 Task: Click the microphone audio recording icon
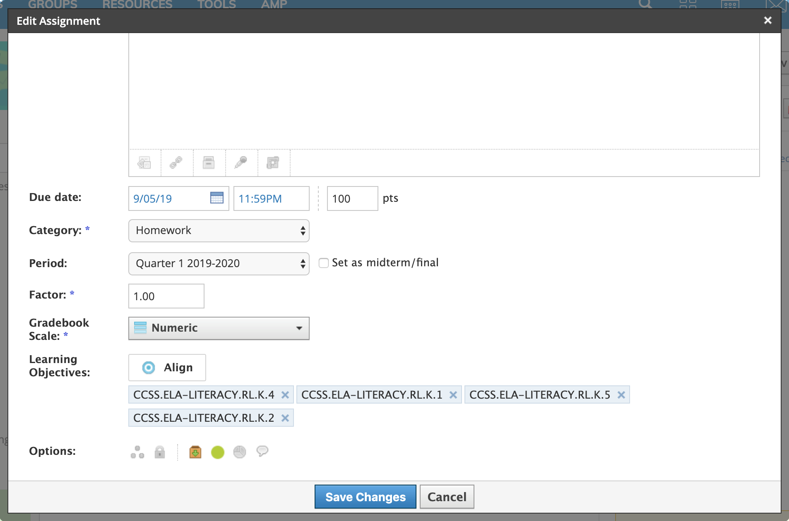coord(241,163)
